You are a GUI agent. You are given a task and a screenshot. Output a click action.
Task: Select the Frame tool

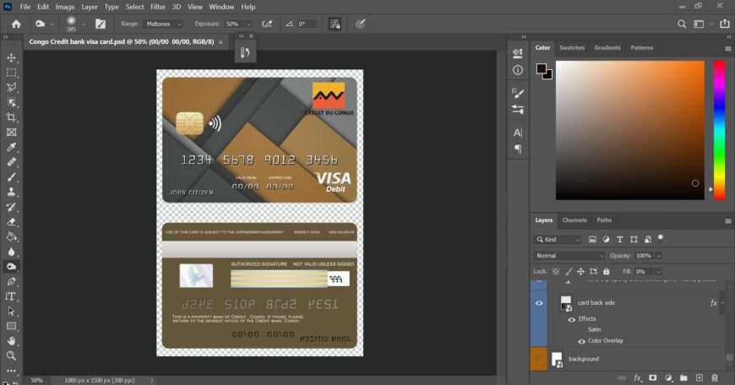click(x=11, y=133)
